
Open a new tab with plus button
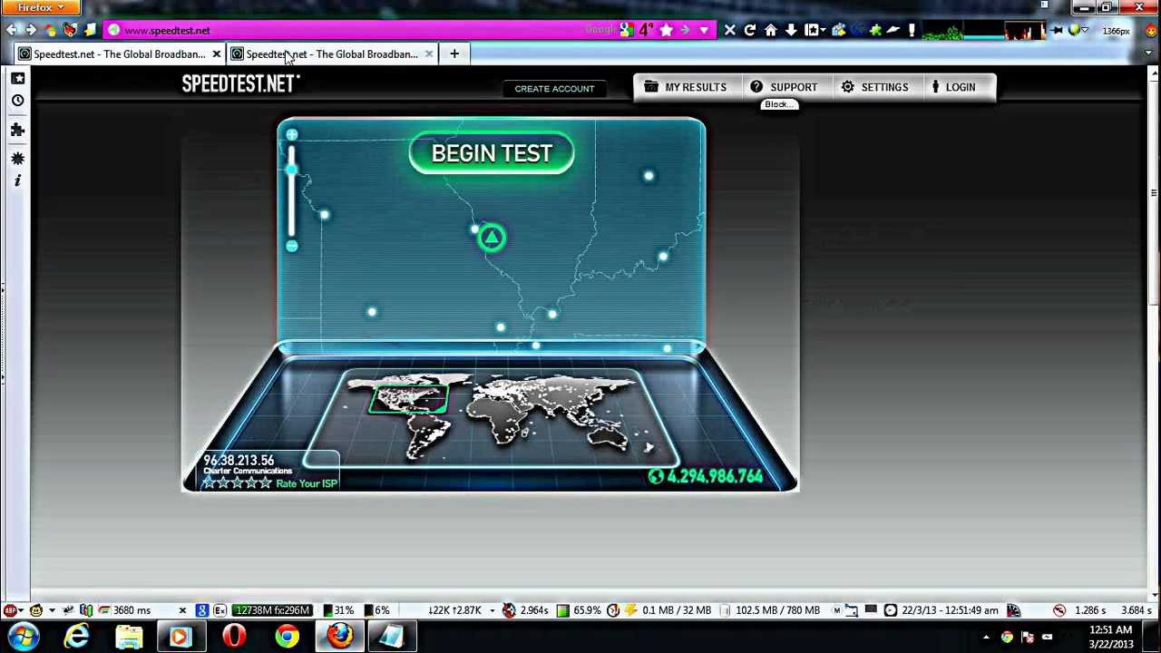454,54
